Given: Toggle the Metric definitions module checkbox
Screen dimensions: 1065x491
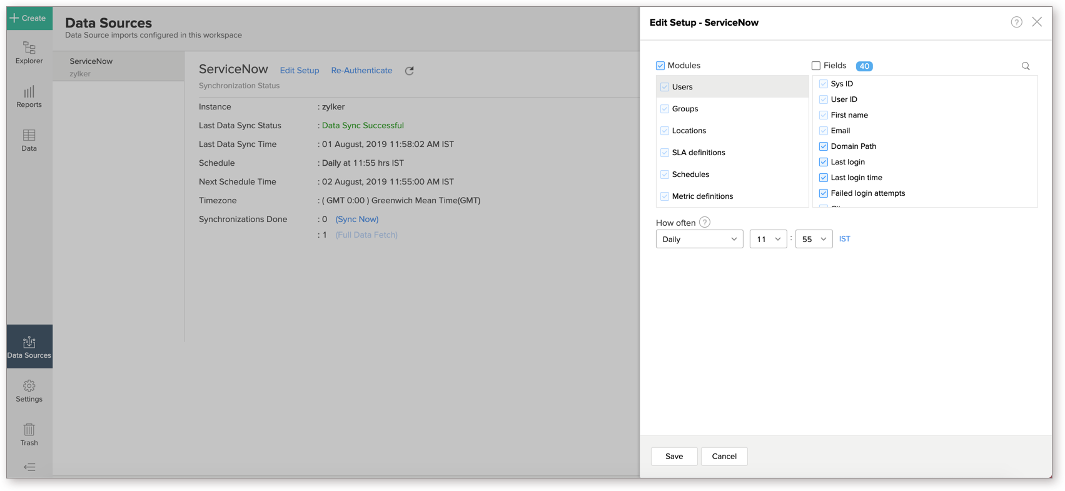Looking at the screenshot, I should pos(665,196).
